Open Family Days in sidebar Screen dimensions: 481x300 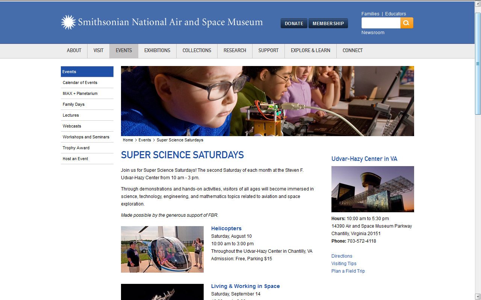pyautogui.click(x=87, y=104)
